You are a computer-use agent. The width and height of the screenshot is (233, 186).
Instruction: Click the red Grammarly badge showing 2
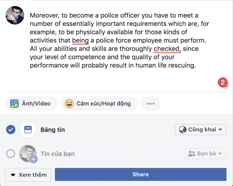coord(223,82)
